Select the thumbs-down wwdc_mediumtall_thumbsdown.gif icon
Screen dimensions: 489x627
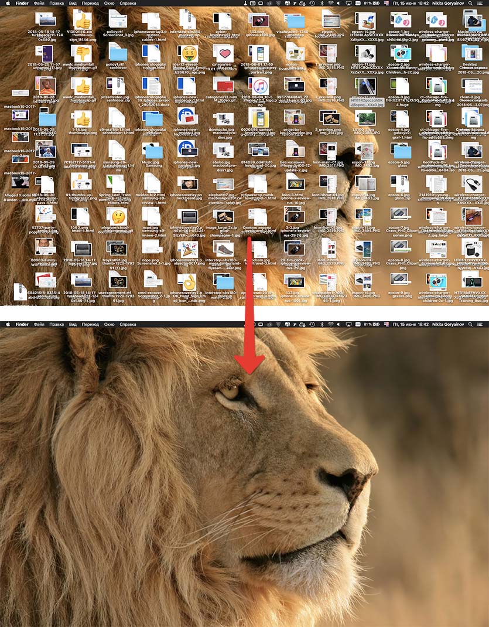click(x=83, y=53)
